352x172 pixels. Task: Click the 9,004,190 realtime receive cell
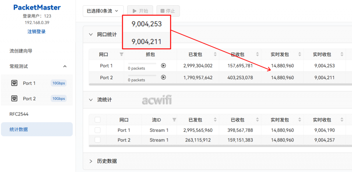point(325,130)
